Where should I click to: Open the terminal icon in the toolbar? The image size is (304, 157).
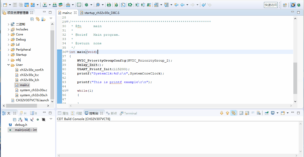[x=123, y=5]
